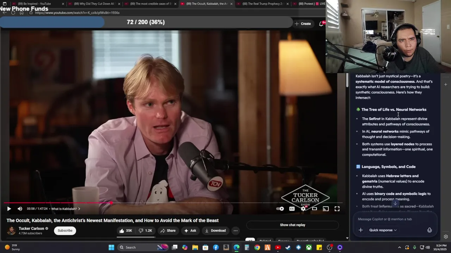Open Microsoft Edge from the taskbar
Image resolution: width=451 pixels, height=253 pixels.
pyautogui.click(x=236, y=247)
